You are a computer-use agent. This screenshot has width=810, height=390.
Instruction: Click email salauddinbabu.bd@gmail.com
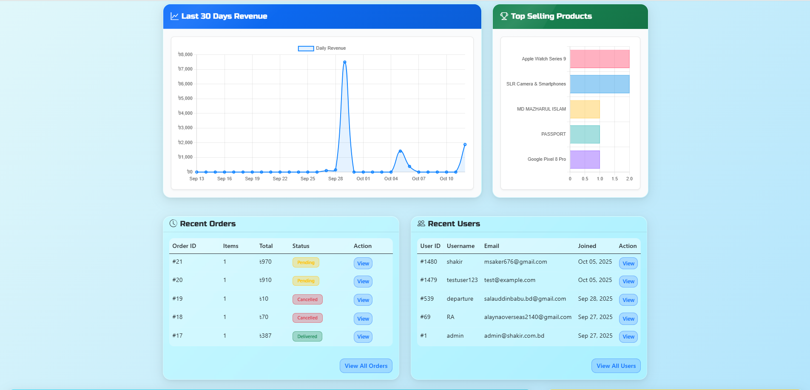pos(525,299)
